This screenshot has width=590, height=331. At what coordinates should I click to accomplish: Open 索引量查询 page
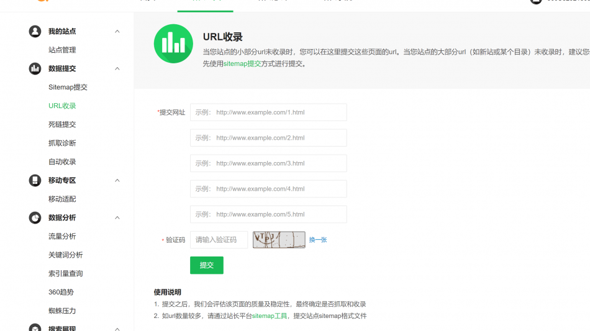65,273
